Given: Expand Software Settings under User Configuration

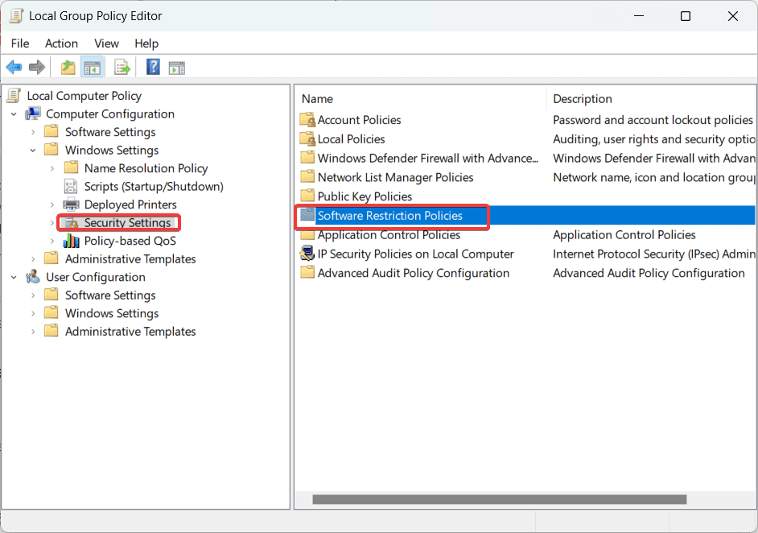Looking at the screenshot, I should pyautogui.click(x=33, y=295).
